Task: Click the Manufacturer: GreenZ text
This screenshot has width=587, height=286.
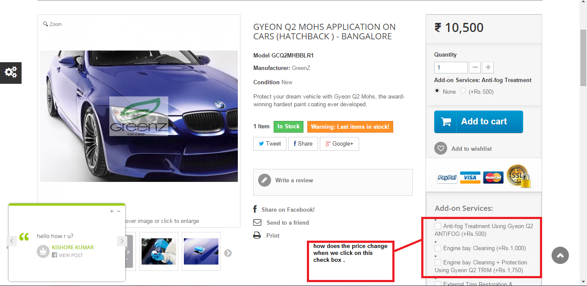Action: click(282, 68)
